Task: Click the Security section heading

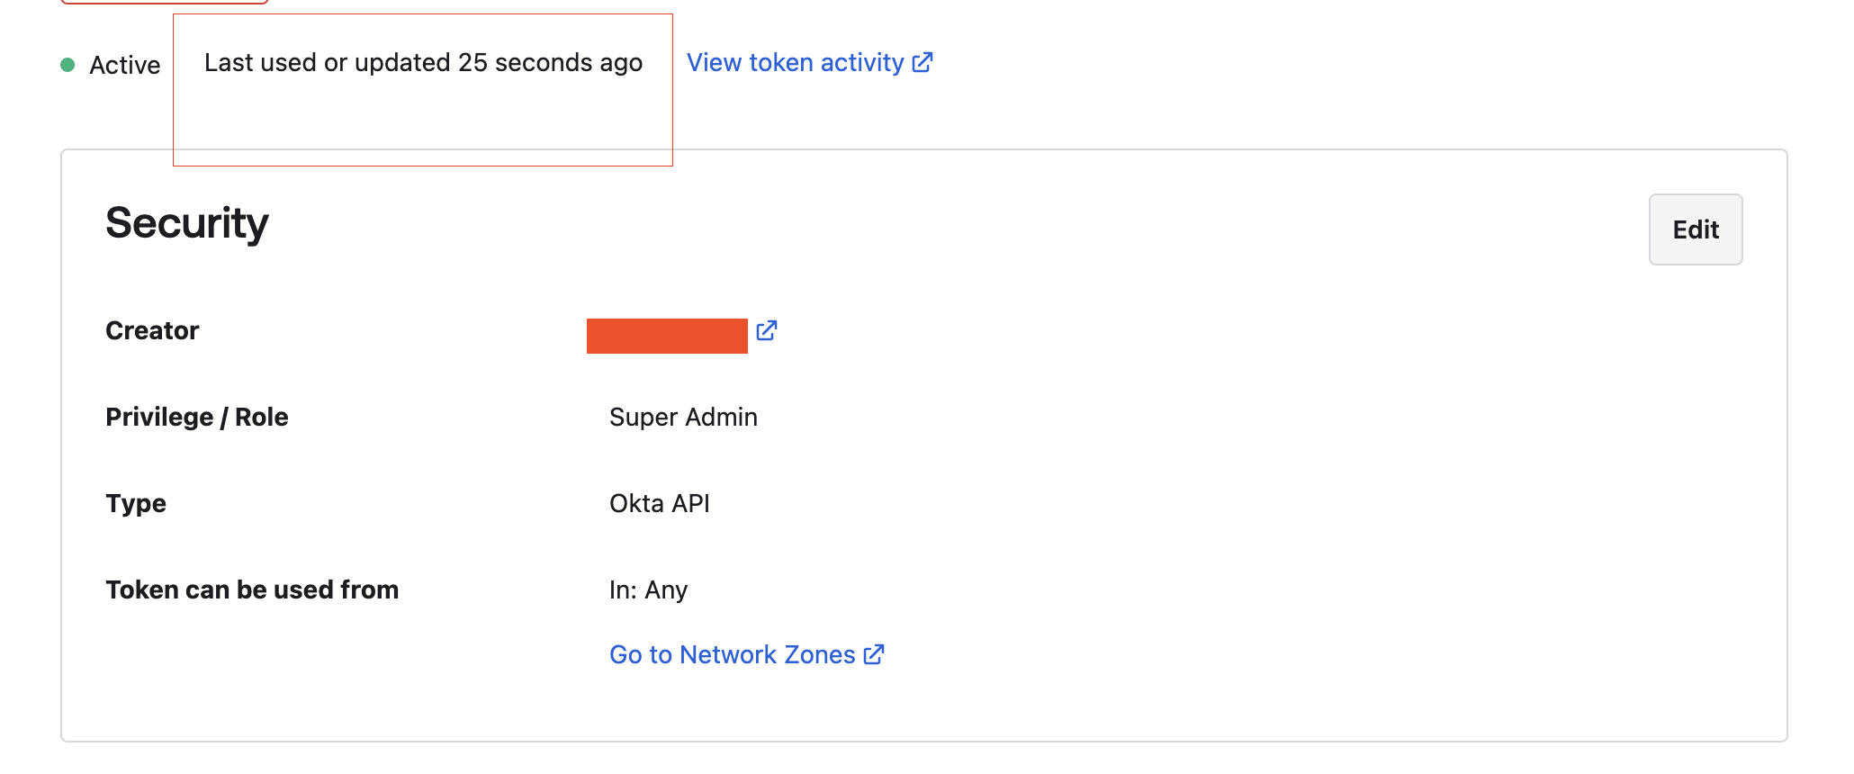Action: 187,222
